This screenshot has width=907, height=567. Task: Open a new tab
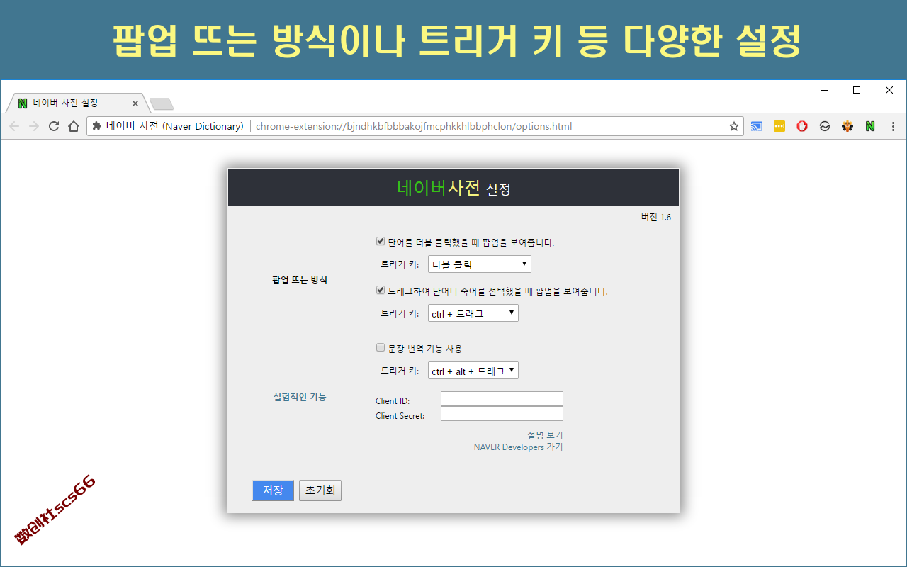tap(162, 104)
